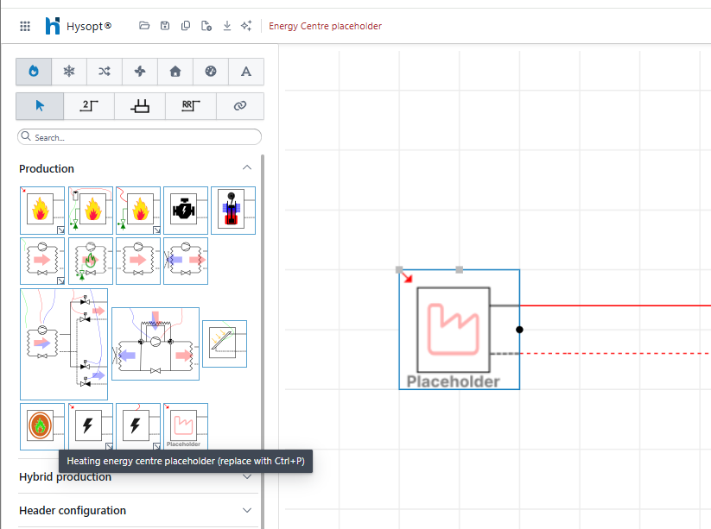The height and width of the screenshot is (529, 711).
Task: Choose the solar collector component
Action: click(x=224, y=343)
